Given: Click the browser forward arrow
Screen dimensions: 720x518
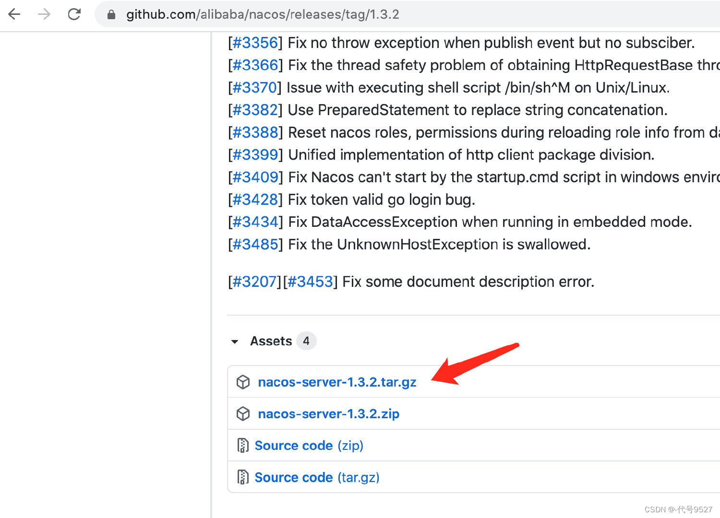Looking at the screenshot, I should click(44, 14).
